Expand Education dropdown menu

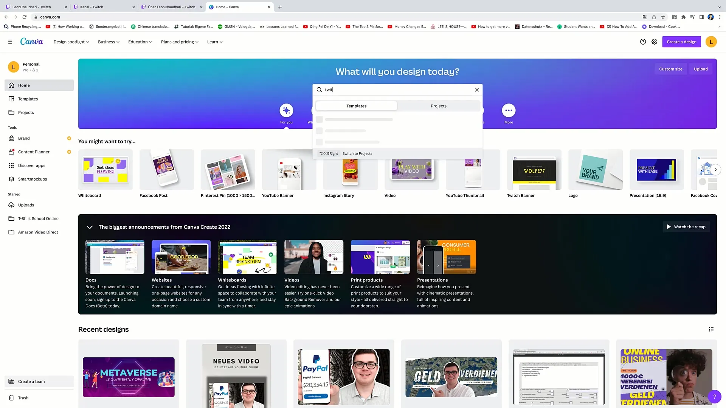(x=140, y=42)
